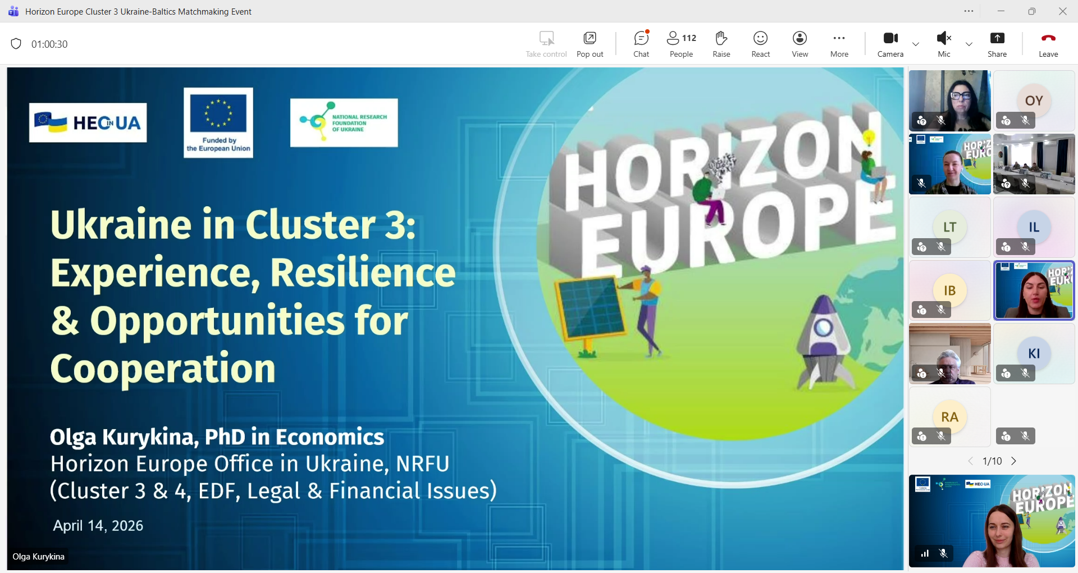This screenshot has width=1078, height=573.
Task: Unmute the Mic
Action: pyautogui.click(x=944, y=44)
